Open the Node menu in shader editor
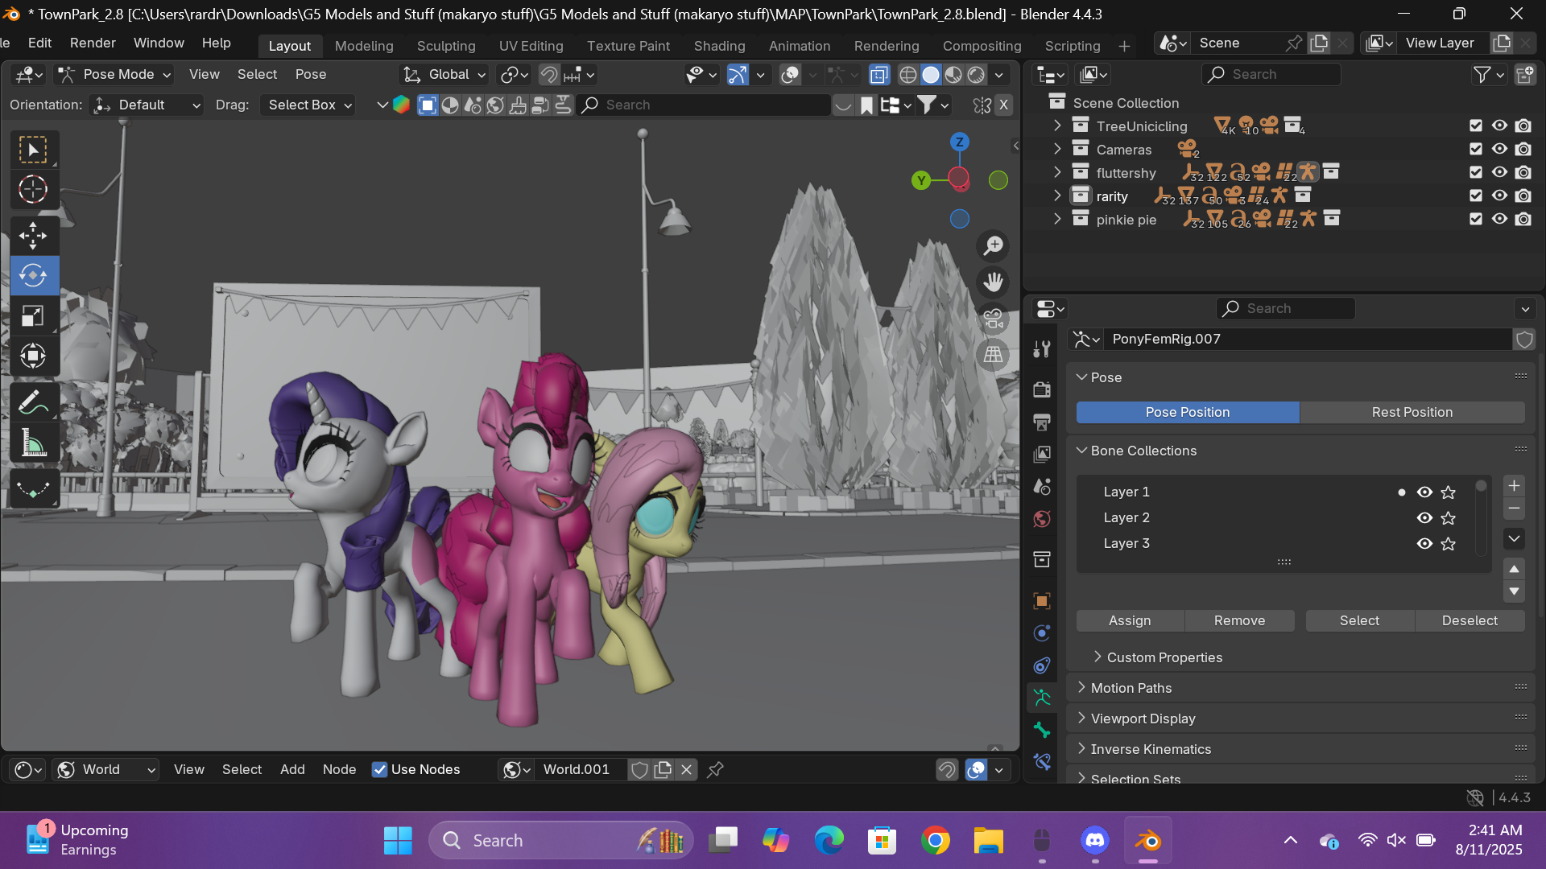 tap(339, 770)
